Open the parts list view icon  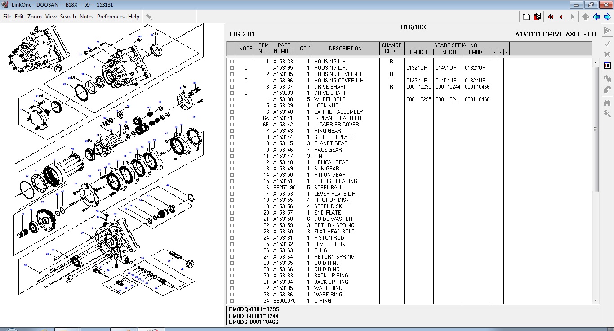(607, 65)
